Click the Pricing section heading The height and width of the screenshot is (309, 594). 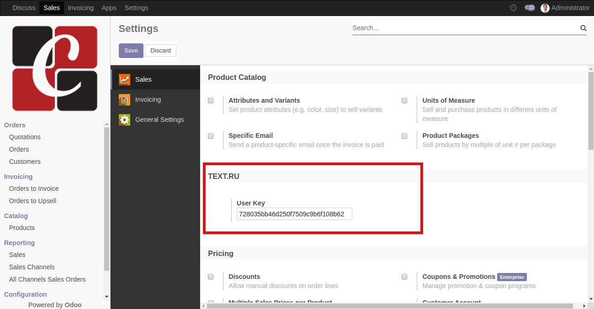221,253
